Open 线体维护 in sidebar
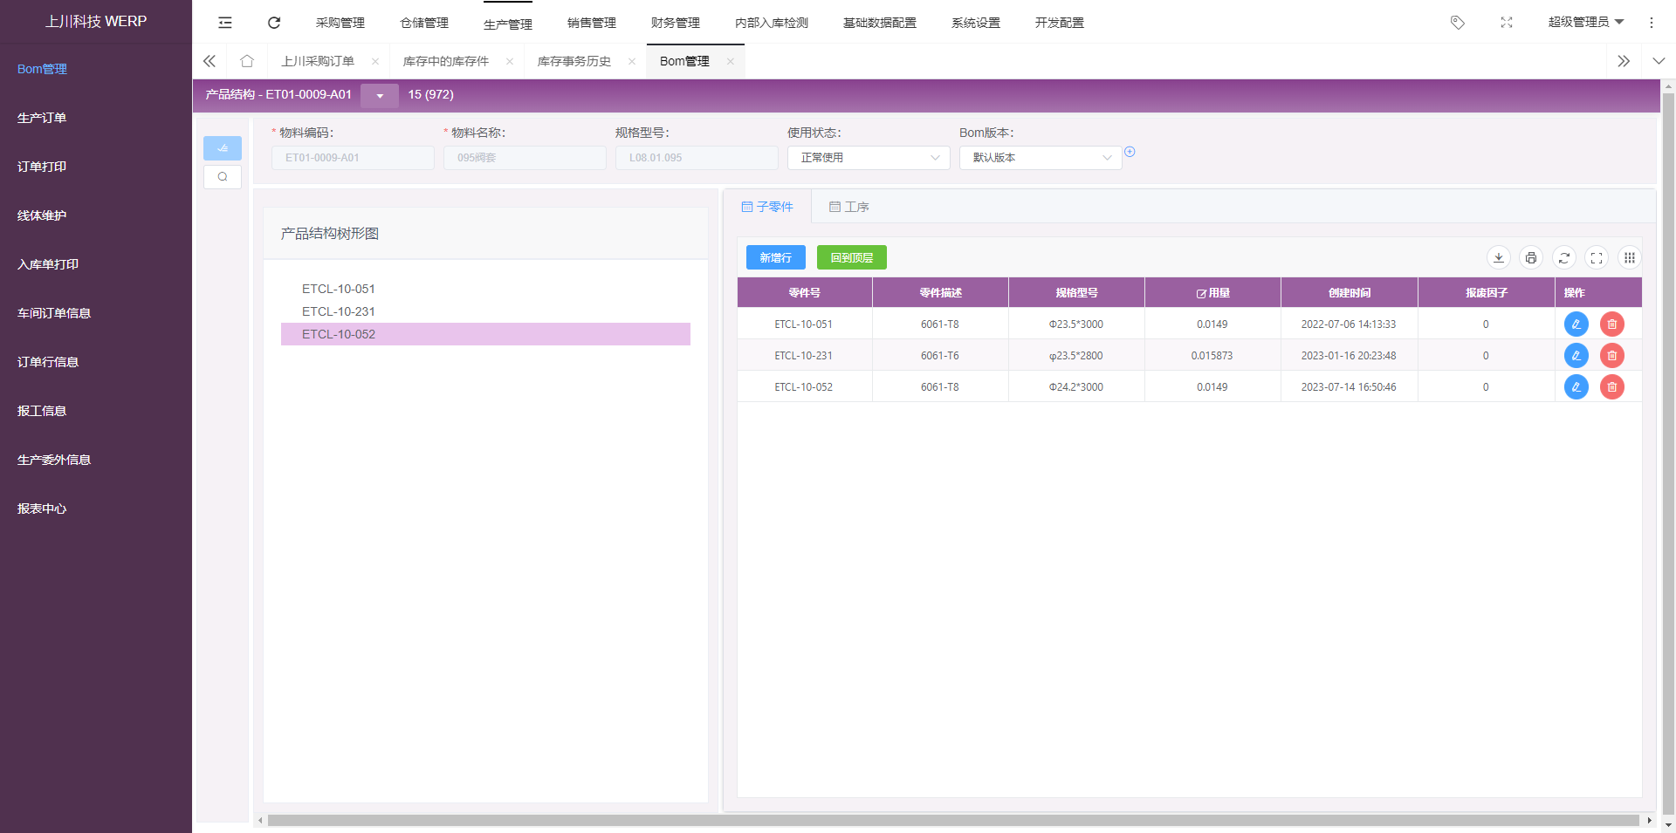 pos(42,215)
